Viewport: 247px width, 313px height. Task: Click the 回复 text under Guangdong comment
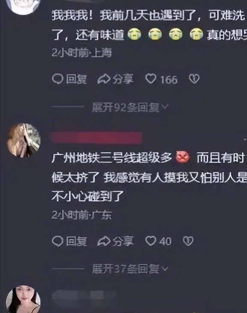[x=76, y=241]
